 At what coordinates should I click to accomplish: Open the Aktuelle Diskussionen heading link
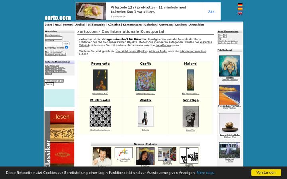(58, 62)
